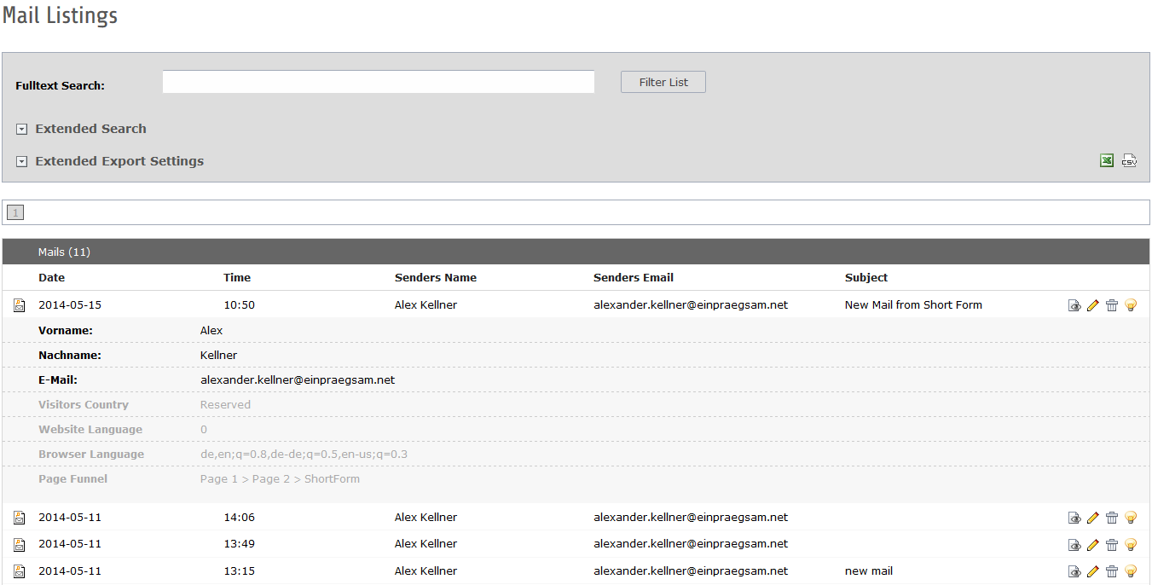
Task: Open details view icon for the 14:06 mail
Action: click(1074, 518)
